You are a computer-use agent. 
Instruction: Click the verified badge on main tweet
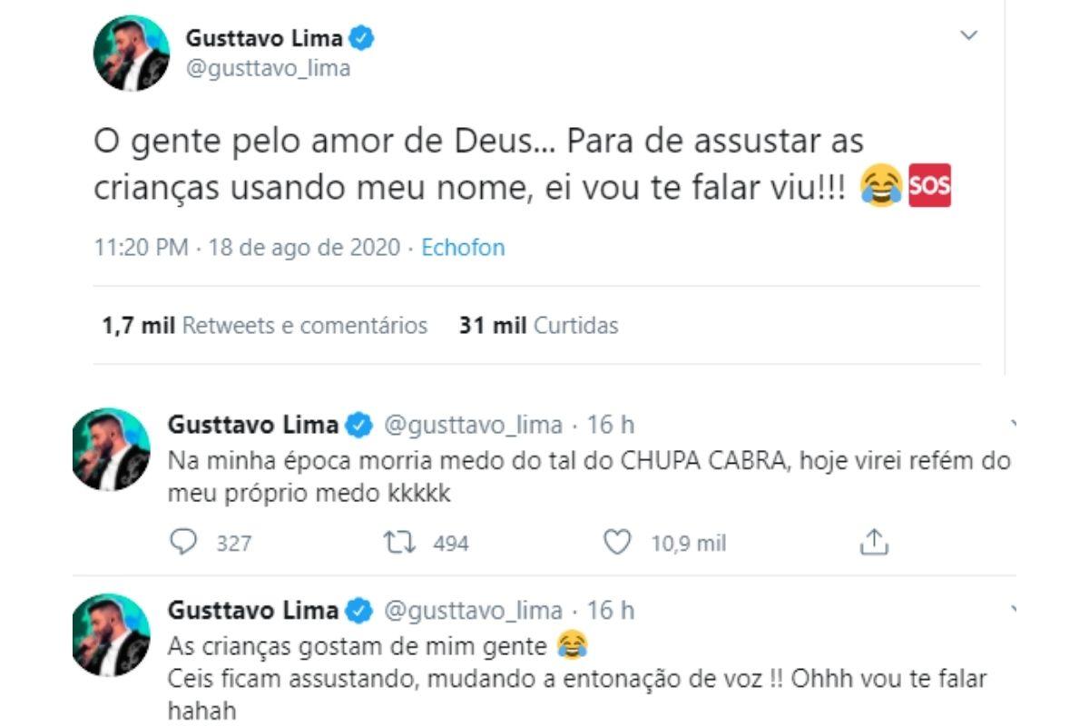pyautogui.click(x=363, y=39)
